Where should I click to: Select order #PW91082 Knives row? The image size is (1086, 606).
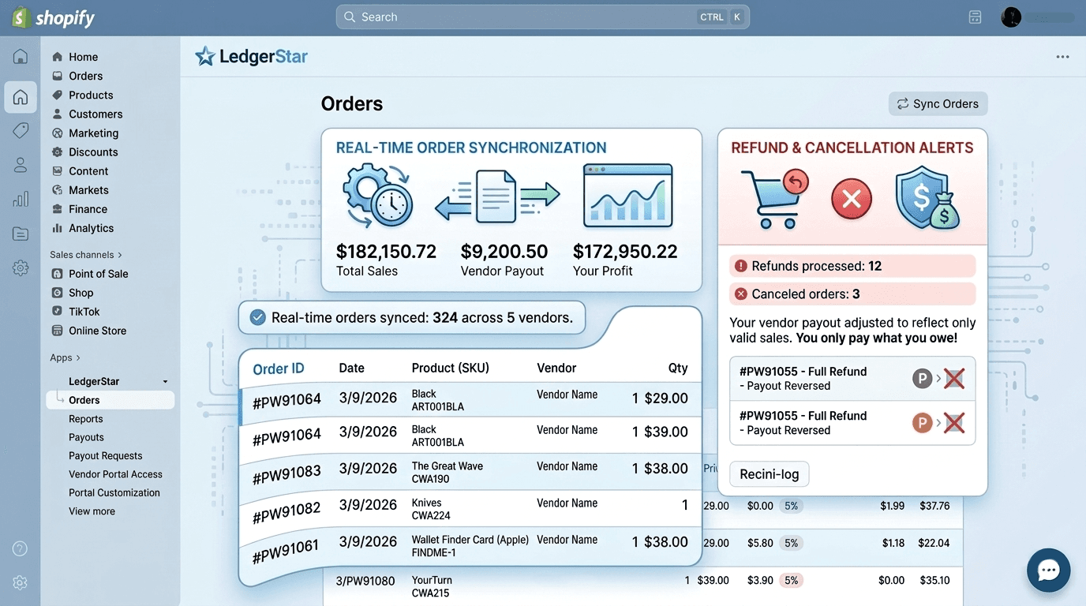[x=470, y=508]
